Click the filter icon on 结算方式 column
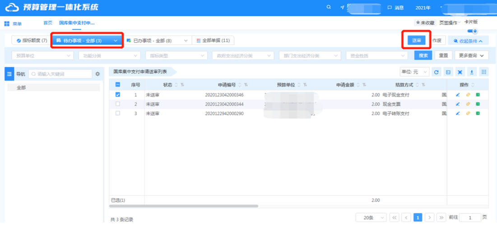The height and width of the screenshot is (232, 497). coord(423,85)
